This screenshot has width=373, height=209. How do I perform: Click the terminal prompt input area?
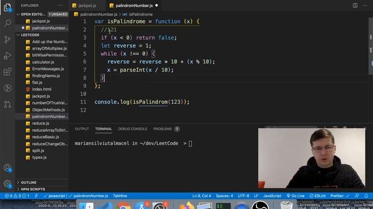coord(191,143)
